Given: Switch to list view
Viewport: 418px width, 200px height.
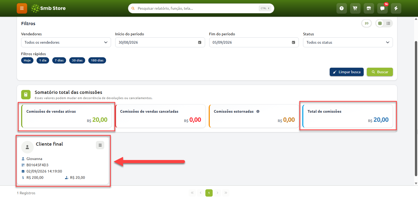Looking at the screenshot, I should tap(388, 23).
